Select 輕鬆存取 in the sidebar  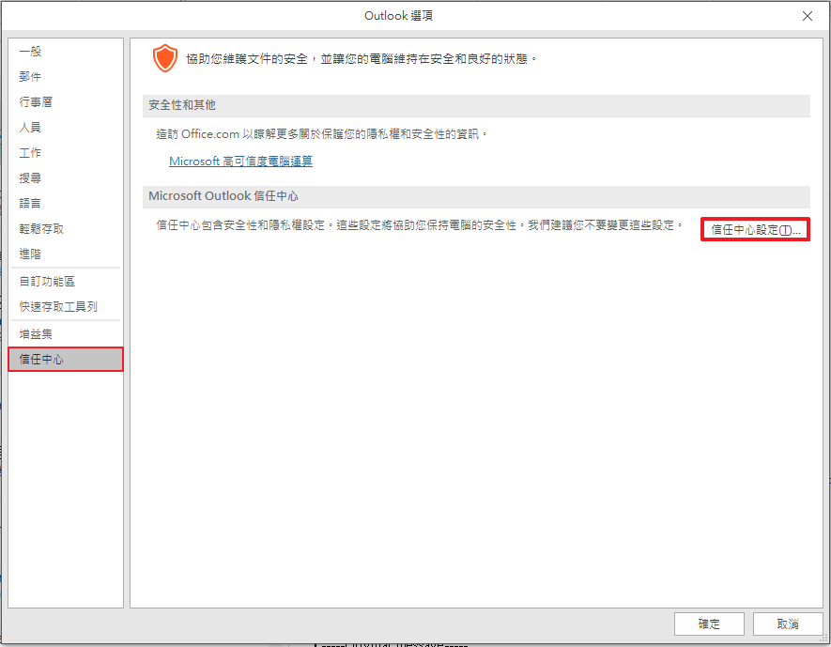(41, 227)
